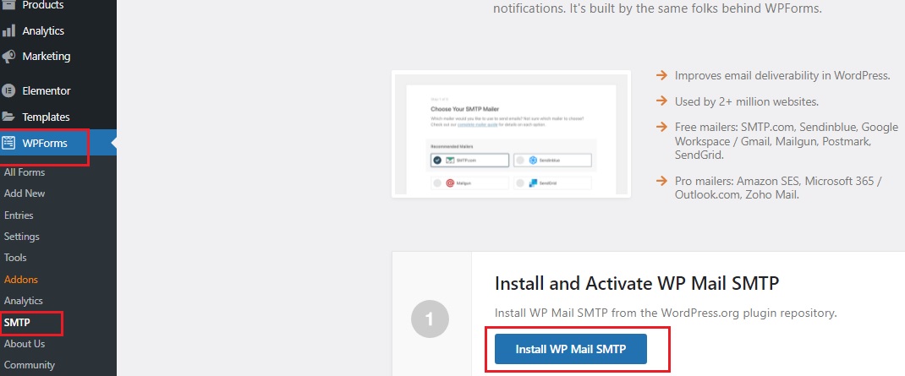This screenshot has height=376, width=905.
Task: Click the WPForms form icon
Action: point(8,143)
